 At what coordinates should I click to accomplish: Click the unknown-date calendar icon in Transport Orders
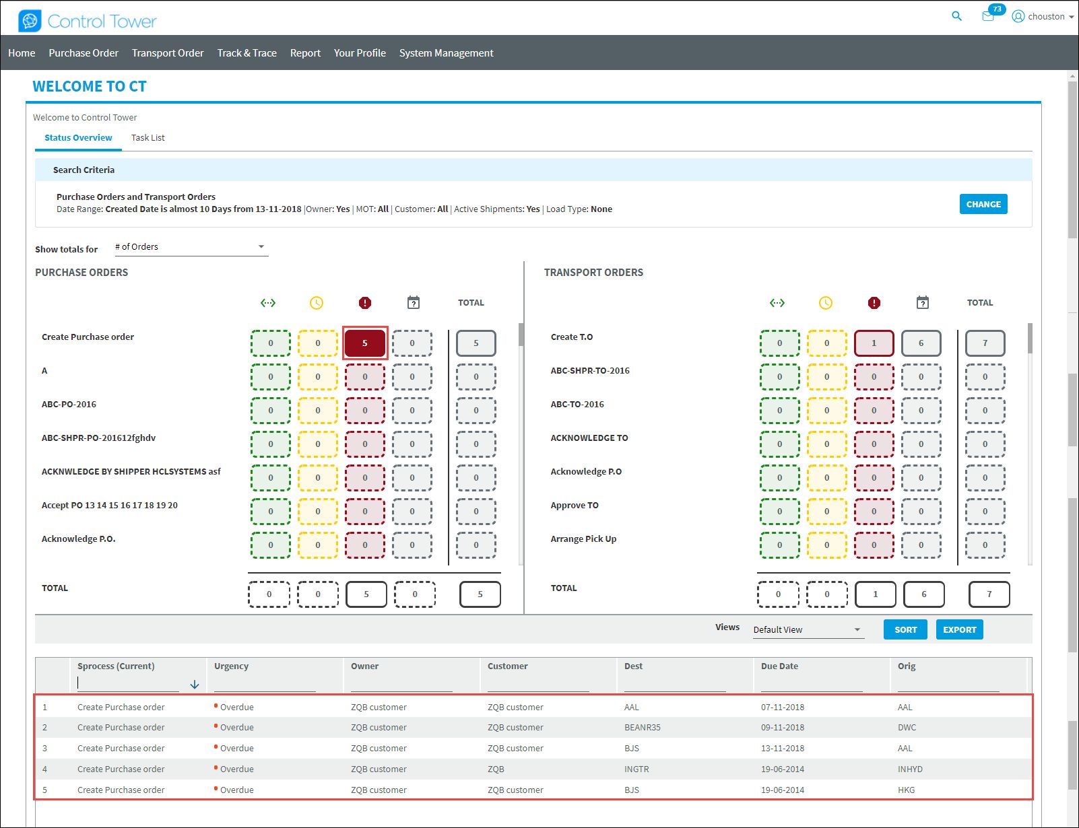[x=923, y=303]
